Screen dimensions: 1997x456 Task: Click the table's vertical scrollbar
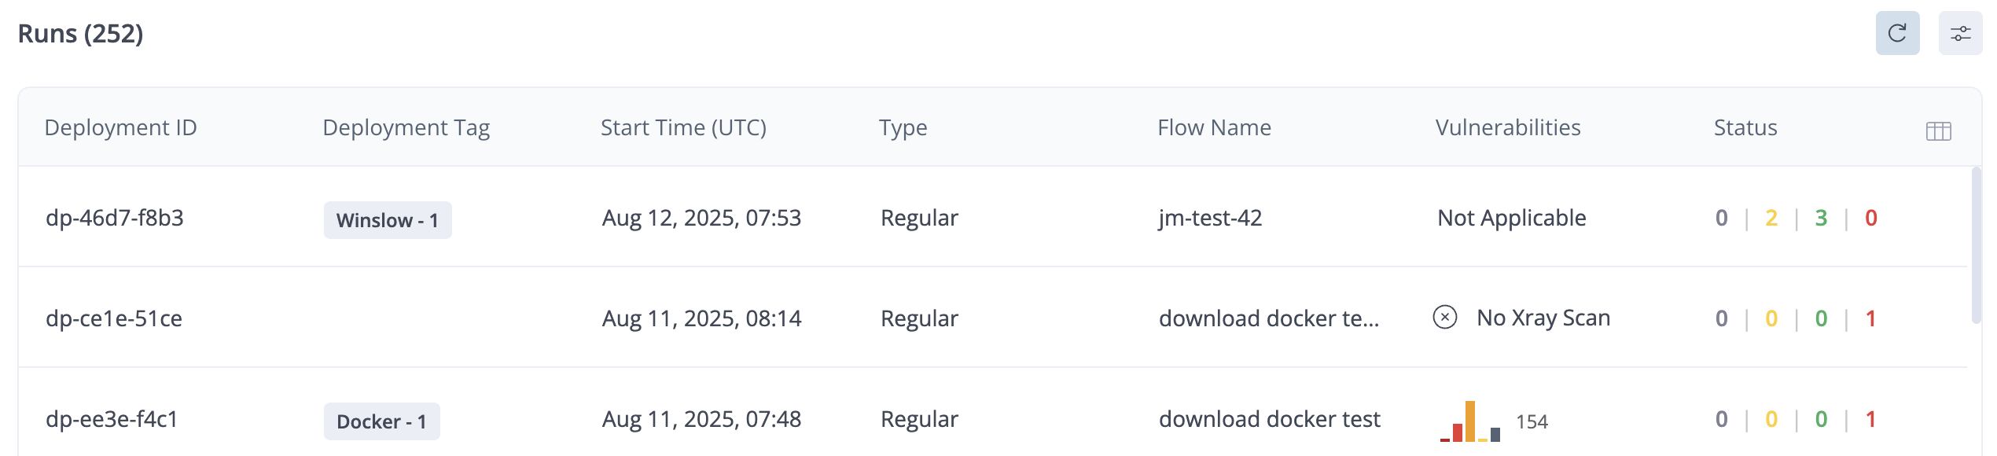coord(1976,245)
